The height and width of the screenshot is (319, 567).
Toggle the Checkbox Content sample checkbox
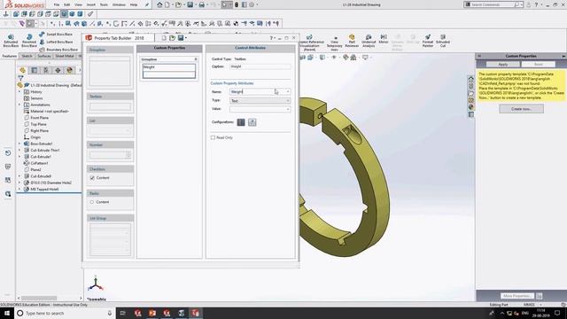92,178
